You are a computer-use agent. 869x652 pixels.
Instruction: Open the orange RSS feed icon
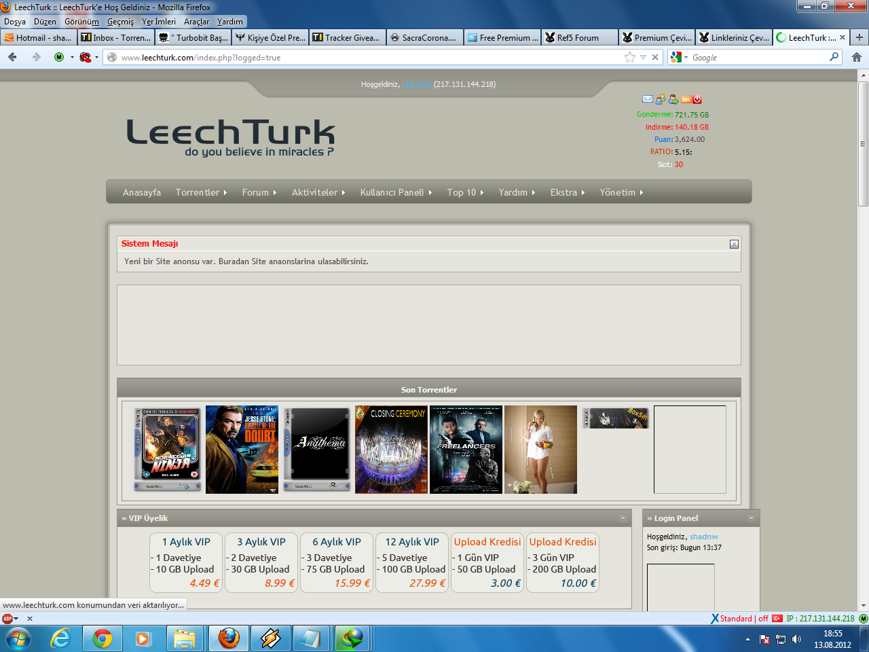686,99
